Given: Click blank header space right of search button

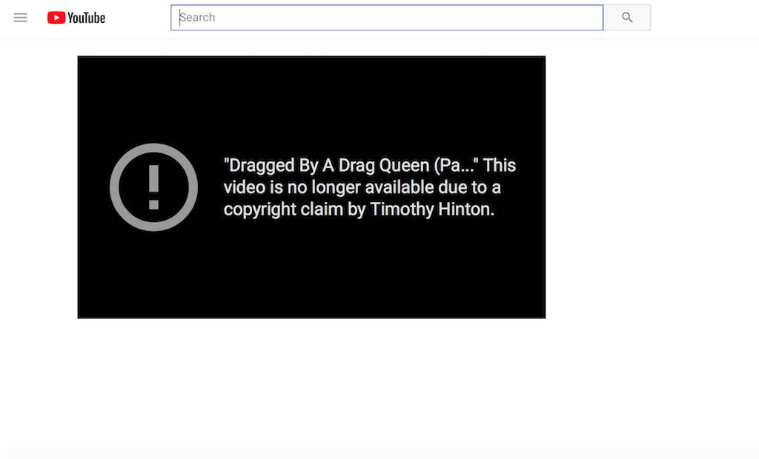Looking at the screenshot, I should click(x=704, y=18).
